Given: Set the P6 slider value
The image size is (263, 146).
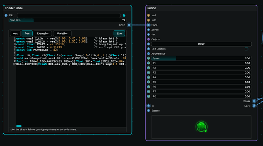Looking at the screenshot, I should pos(201,87).
